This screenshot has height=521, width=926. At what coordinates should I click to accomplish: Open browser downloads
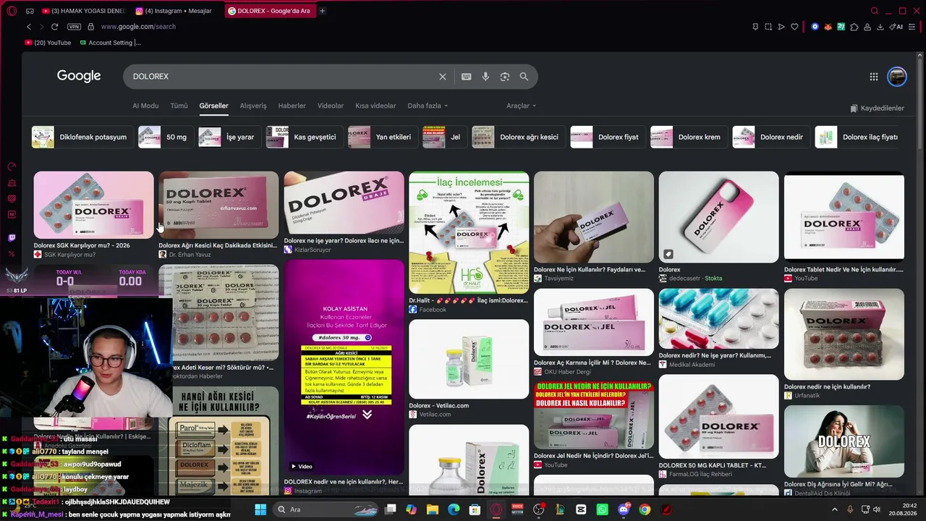(880, 27)
